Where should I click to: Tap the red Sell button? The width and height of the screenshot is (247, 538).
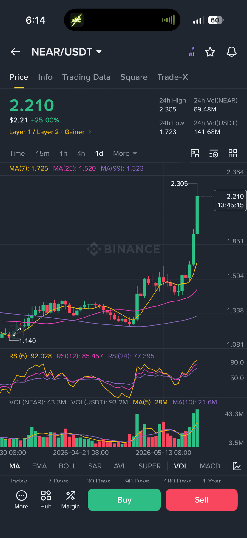coord(202,500)
